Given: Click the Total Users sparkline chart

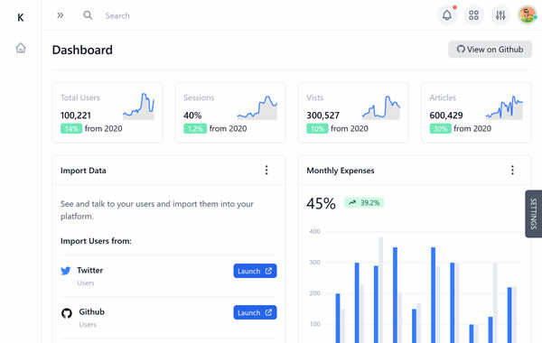Looking at the screenshot, I should point(138,107).
